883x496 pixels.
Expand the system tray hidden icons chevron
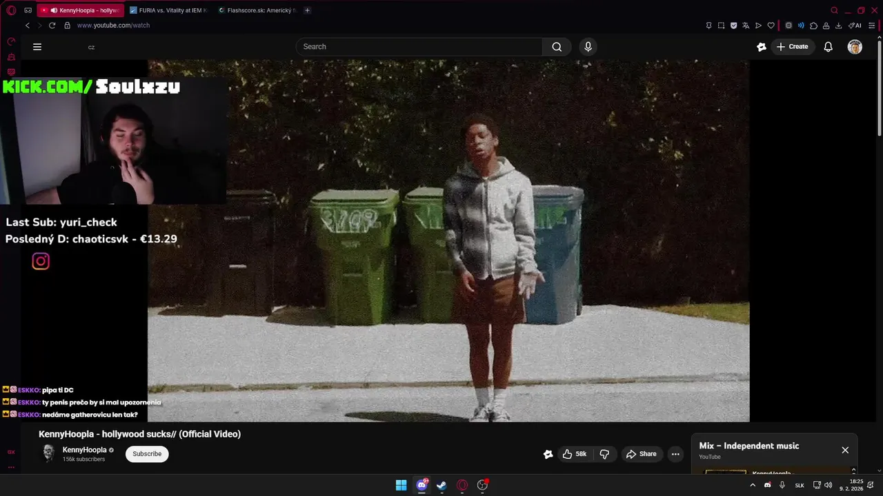pos(753,485)
